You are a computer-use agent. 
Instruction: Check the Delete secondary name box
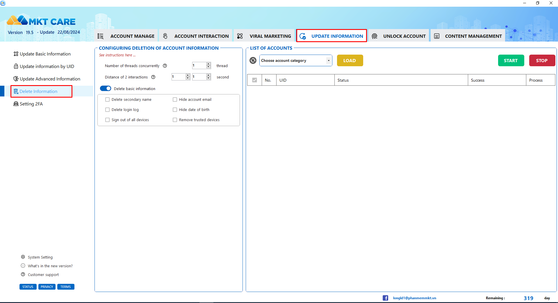pos(108,99)
